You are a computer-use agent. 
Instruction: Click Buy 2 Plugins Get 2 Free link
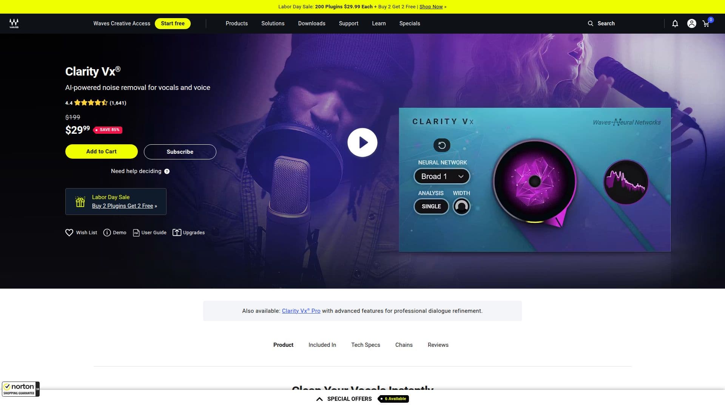pyautogui.click(x=122, y=206)
